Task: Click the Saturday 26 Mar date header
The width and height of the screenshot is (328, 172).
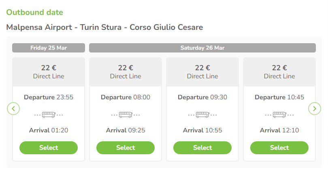Action: point(202,48)
